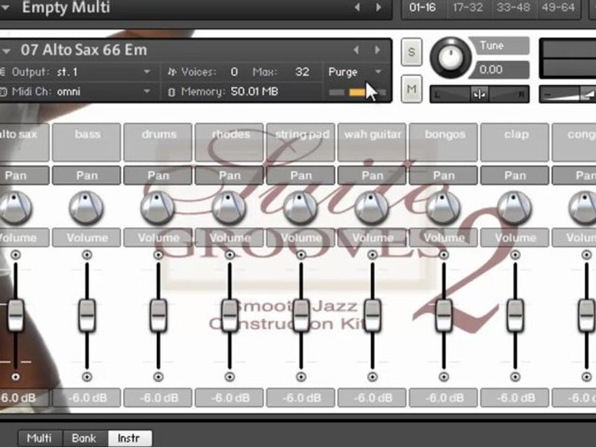Expand the Empty Multi menu arrow
This screenshot has width=596, height=447.
(6, 7)
